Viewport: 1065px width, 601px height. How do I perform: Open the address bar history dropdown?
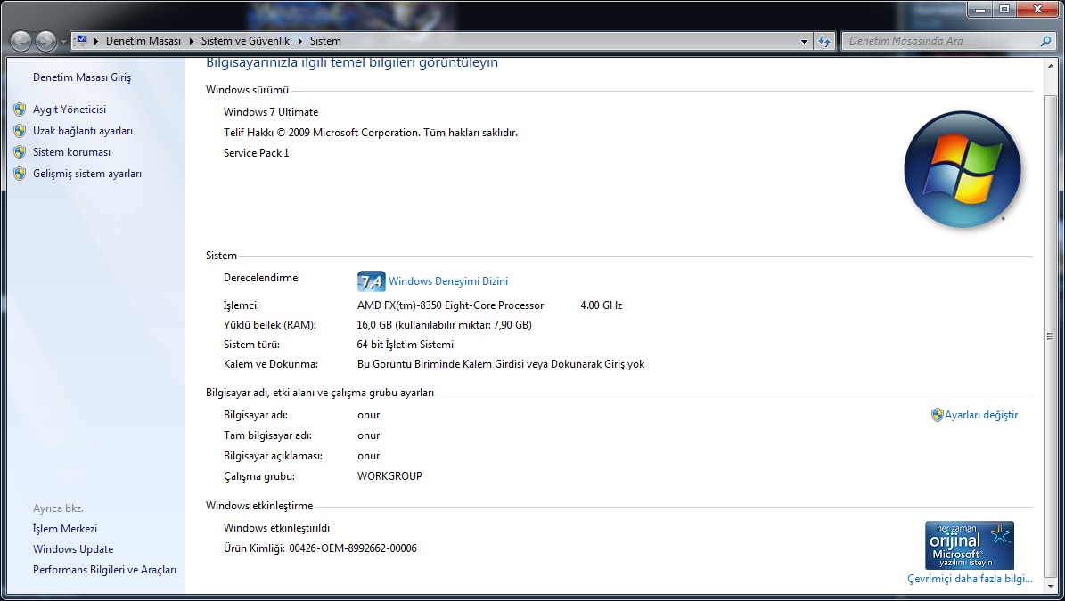tap(804, 41)
